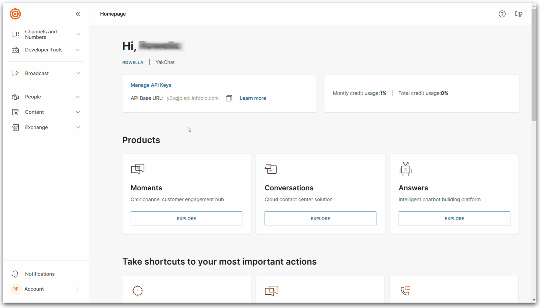This screenshot has width=540, height=308.
Task: Click the Answers card heading
Action: 413,188
